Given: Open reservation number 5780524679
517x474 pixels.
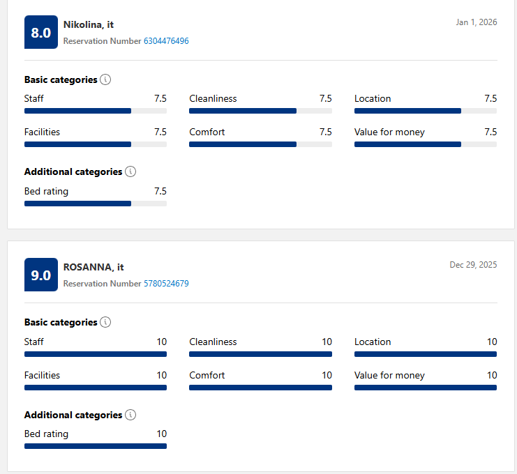Looking at the screenshot, I should 166,284.
